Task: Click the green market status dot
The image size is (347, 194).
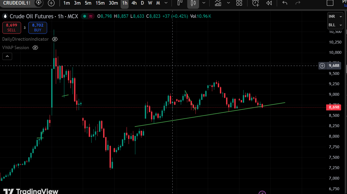Action: click(84, 16)
